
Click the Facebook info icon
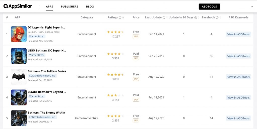[x=217, y=18]
